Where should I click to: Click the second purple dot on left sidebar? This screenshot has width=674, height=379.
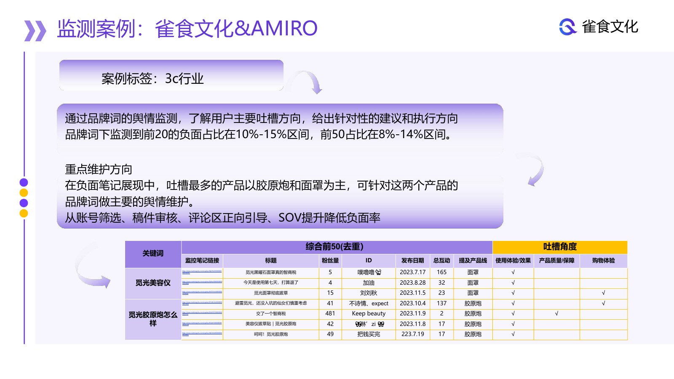tap(24, 203)
